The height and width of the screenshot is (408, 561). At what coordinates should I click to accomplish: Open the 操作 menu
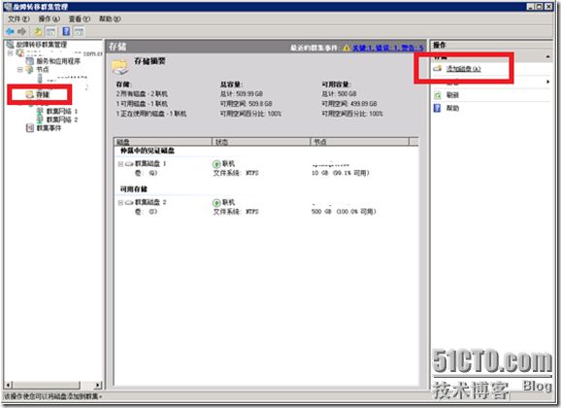pos(49,18)
